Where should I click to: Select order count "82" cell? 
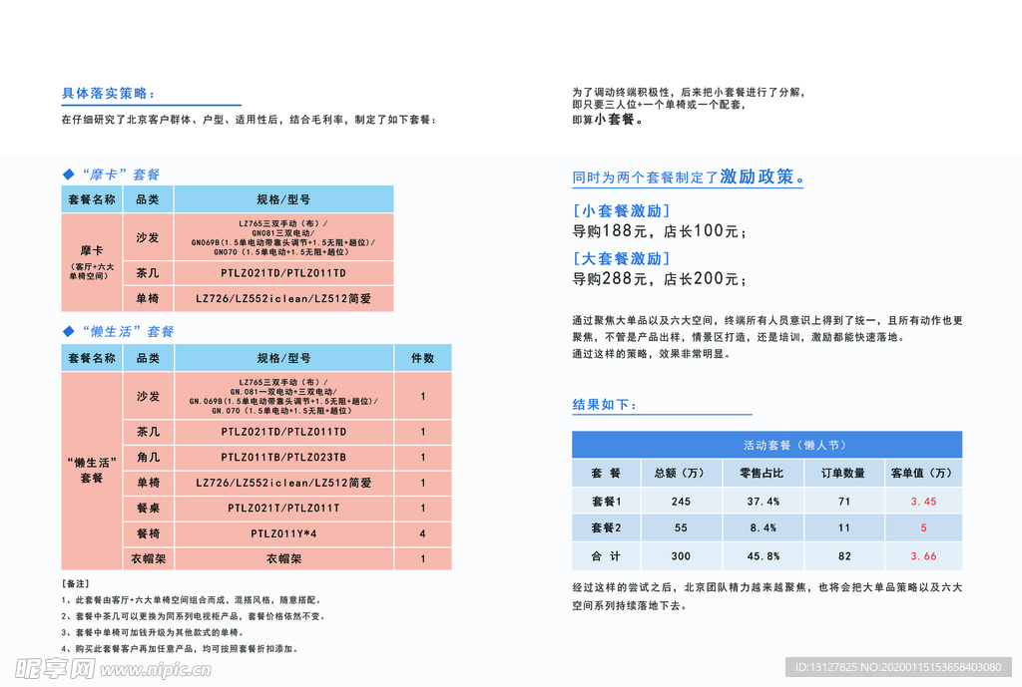[844, 556]
